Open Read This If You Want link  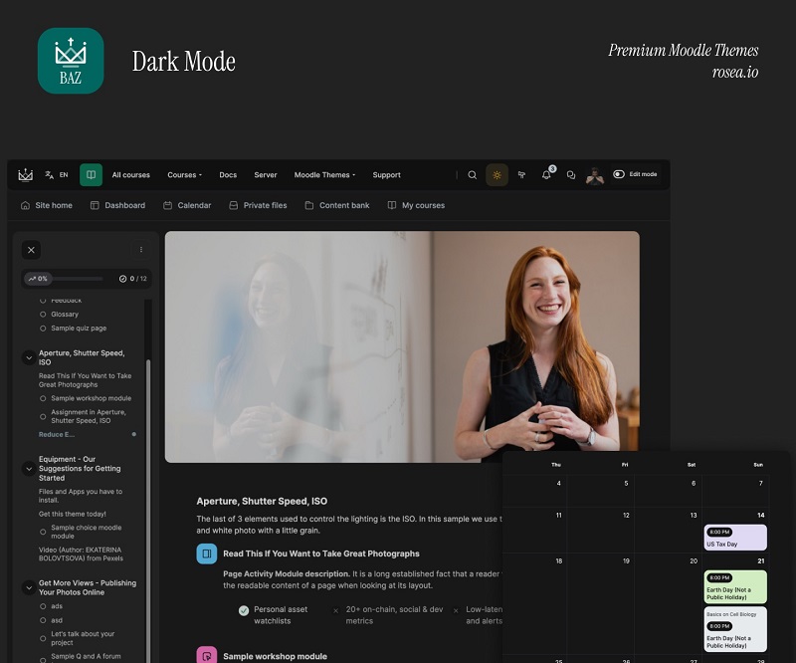(320, 553)
